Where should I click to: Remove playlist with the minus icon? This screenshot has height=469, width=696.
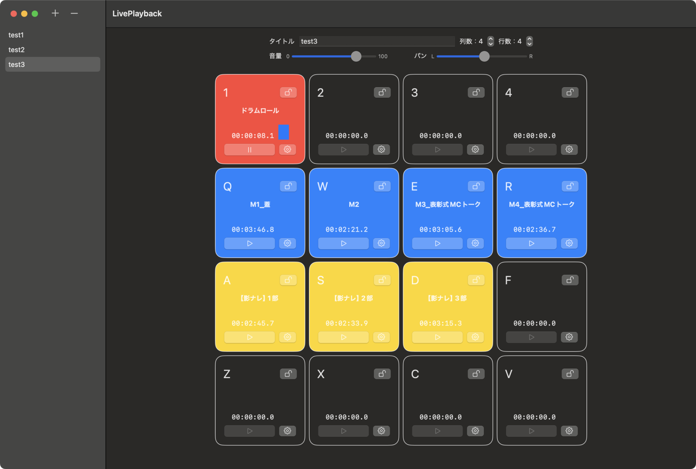[74, 13]
